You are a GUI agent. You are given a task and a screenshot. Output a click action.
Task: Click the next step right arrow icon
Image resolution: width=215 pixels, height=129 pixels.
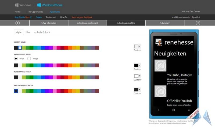click(x=198, y=23)
